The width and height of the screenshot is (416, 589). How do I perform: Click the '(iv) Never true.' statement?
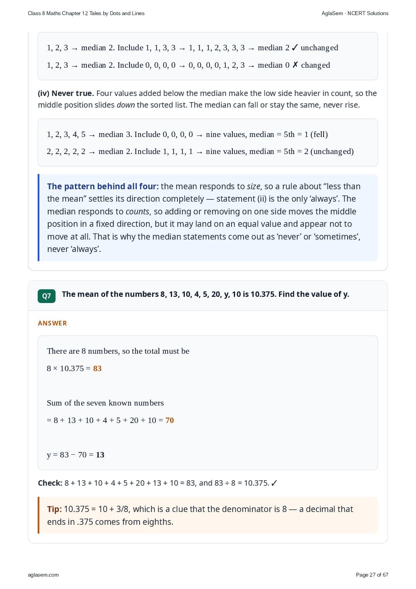66,93
